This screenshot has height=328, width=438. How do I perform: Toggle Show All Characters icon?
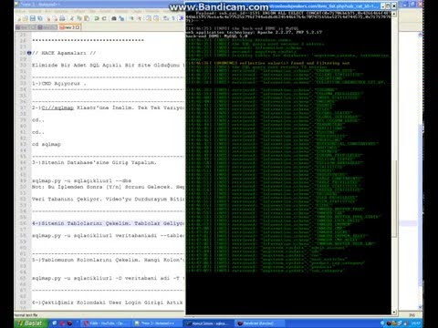point(173,18)
